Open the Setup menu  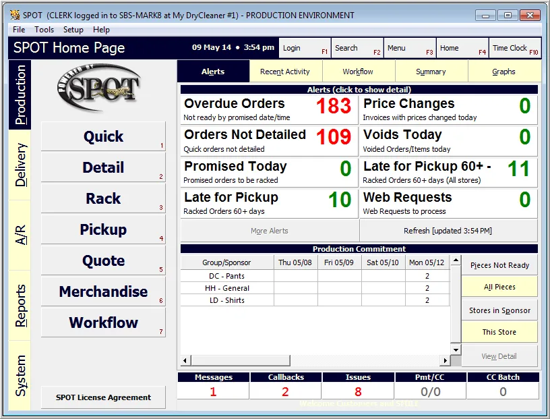73,30
